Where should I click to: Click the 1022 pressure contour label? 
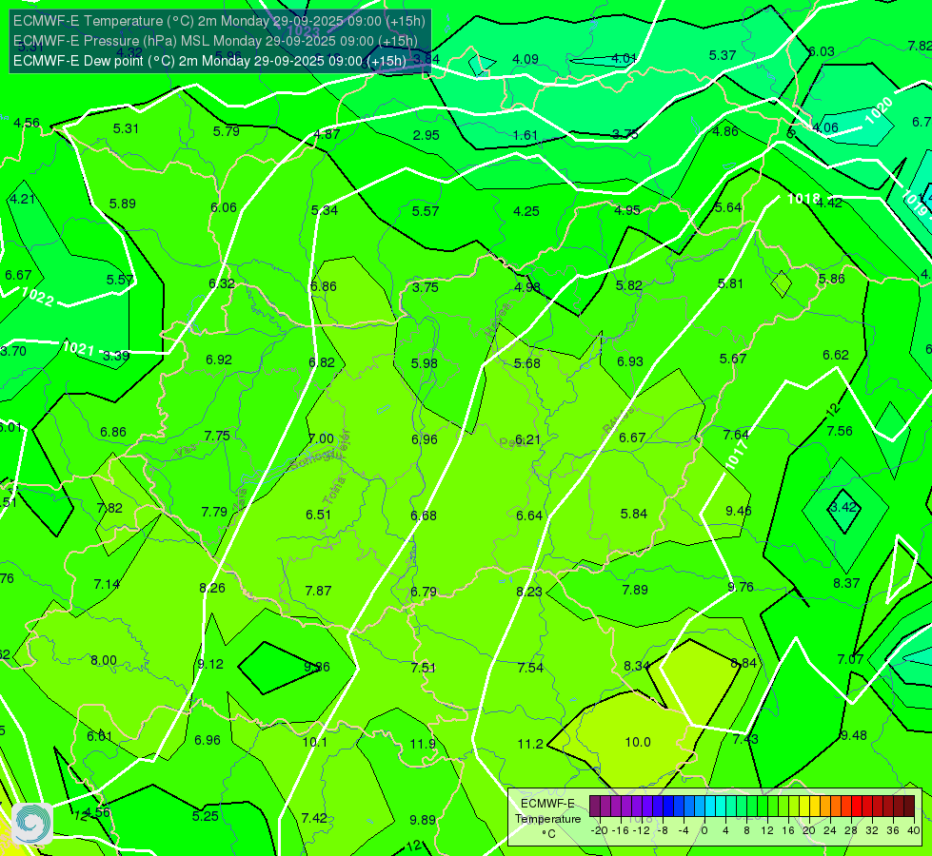[x=37, y=297]
